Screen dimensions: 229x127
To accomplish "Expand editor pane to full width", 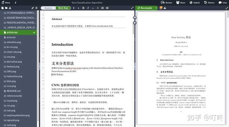I will click(x=132, y=8).
